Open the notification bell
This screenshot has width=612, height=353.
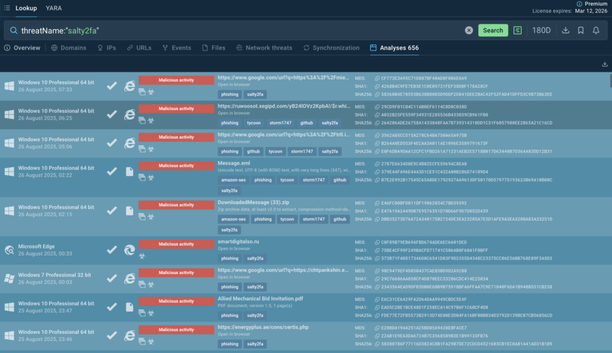click(596, 31)
